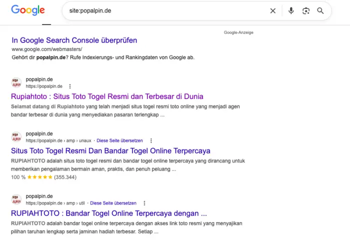This screenshot has width=350, height=243.
Task: Open result 'Rupiahtoto : Situs Toto Togel Resmi dan Terbesar'
Action: [107, 96]
